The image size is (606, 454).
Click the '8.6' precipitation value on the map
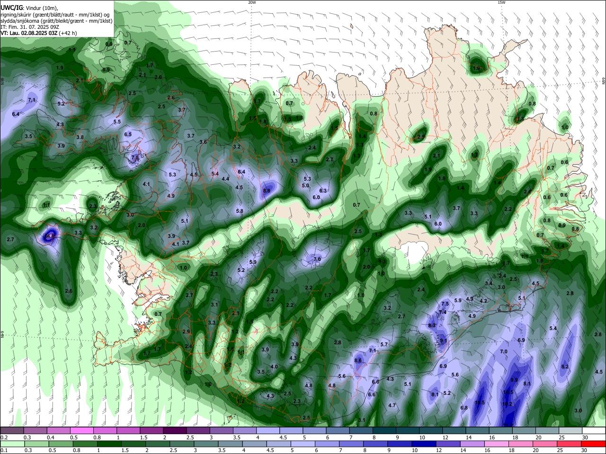358,361
